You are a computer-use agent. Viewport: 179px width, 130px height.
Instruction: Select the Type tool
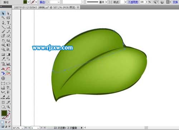click(x=8, y=22)
